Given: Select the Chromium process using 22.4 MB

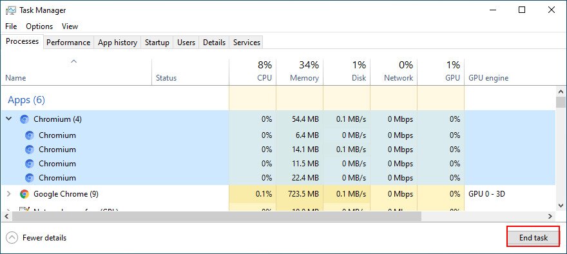Looking at the screenshot, I should click(x=278, y=178).
